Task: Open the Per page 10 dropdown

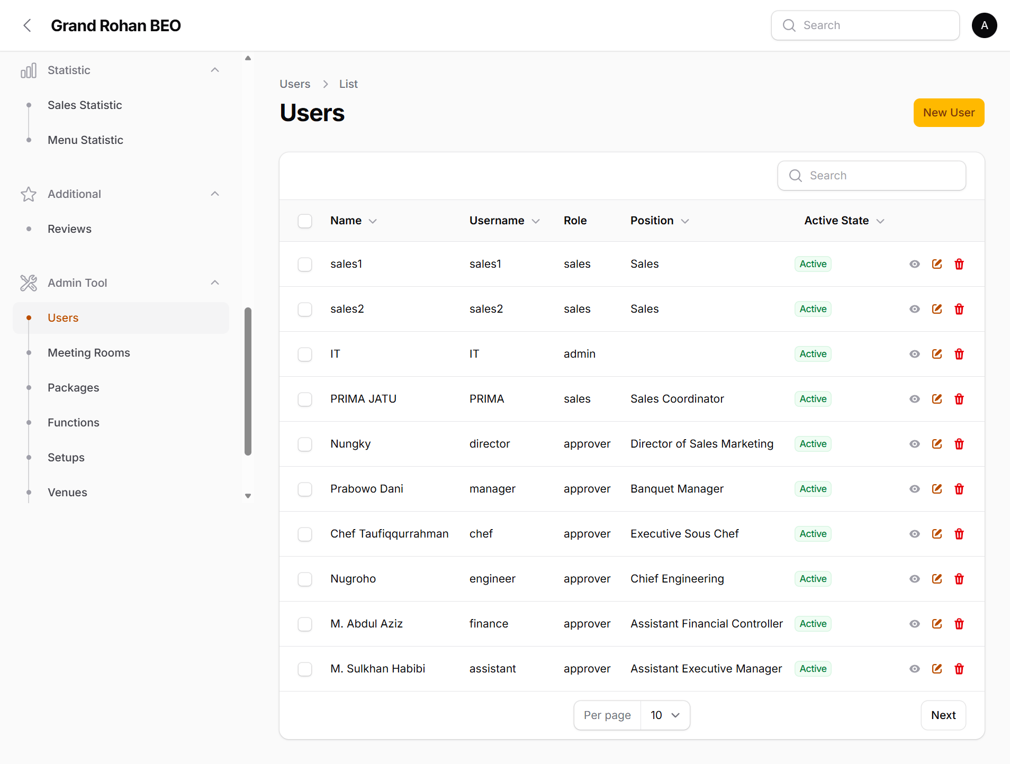Action: pyautogui.click(x=665, y=715)
